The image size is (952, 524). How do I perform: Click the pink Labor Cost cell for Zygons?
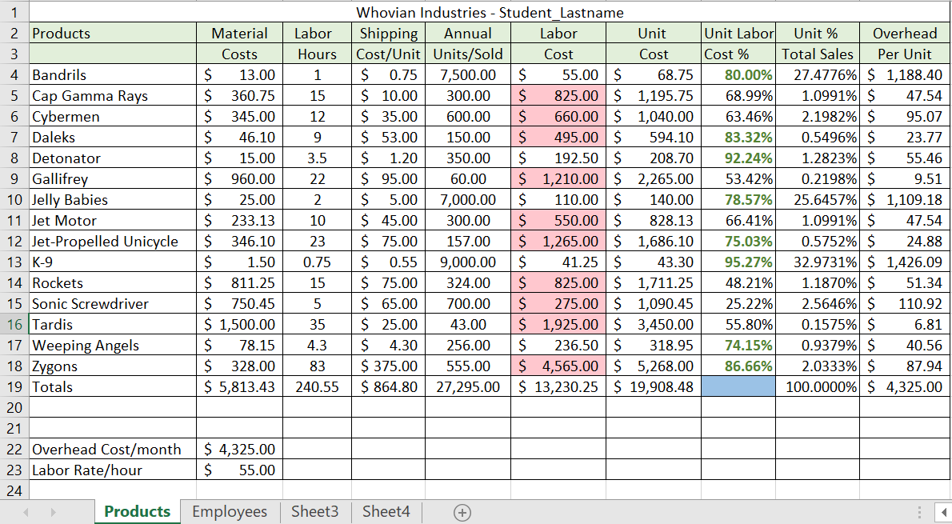tap(558, 366)
